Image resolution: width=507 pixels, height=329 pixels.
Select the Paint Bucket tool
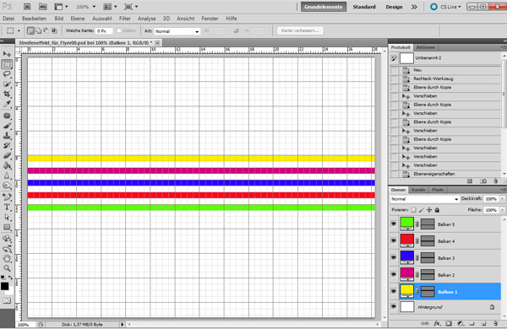tap(7, 165)
